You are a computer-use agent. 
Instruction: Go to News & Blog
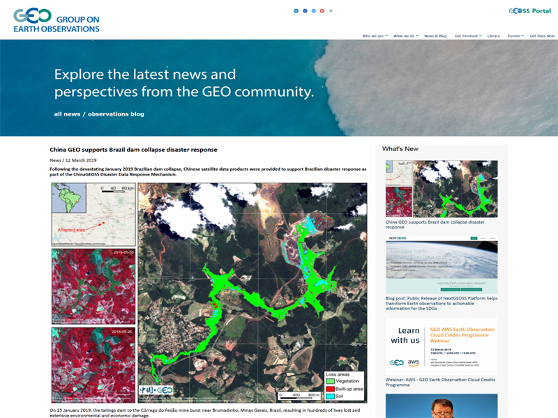(x=435, y=36)
